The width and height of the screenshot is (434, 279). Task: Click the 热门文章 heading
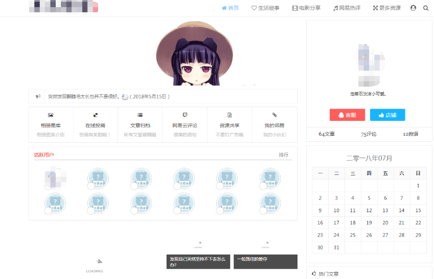(x=329, y=274)
